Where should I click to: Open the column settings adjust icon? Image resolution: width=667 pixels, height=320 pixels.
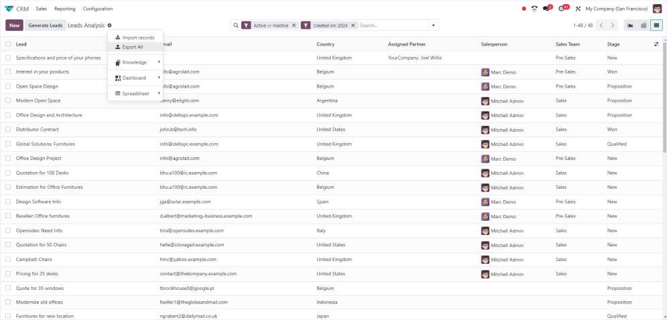(x=656, y=44)
